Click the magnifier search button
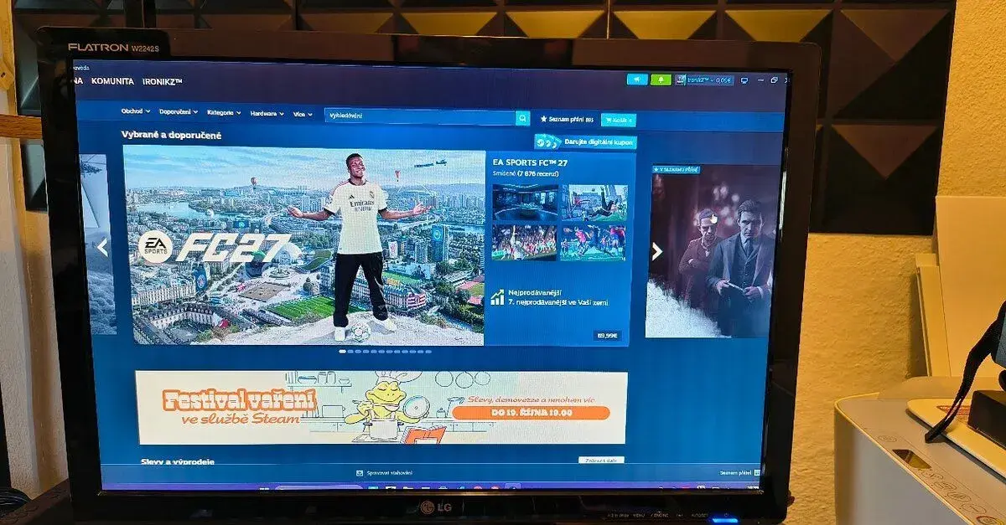Viewport: 1006px width, 525px height. click(x=523, y=118)
